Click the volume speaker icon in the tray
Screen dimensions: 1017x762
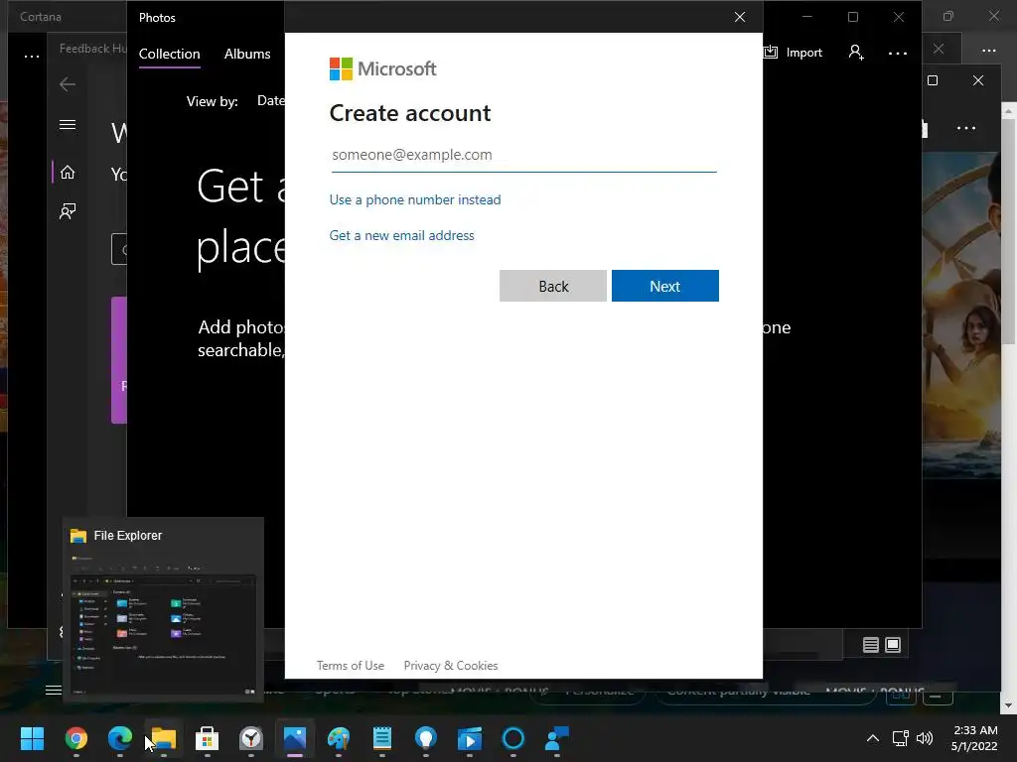click(x=925, y=738)
